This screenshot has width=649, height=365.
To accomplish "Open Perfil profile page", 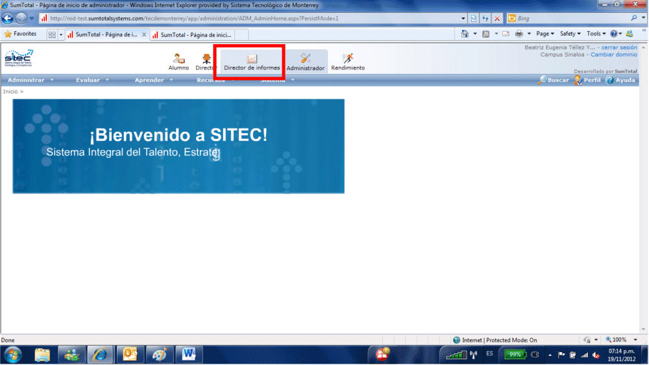I will (x=587, y=80).
